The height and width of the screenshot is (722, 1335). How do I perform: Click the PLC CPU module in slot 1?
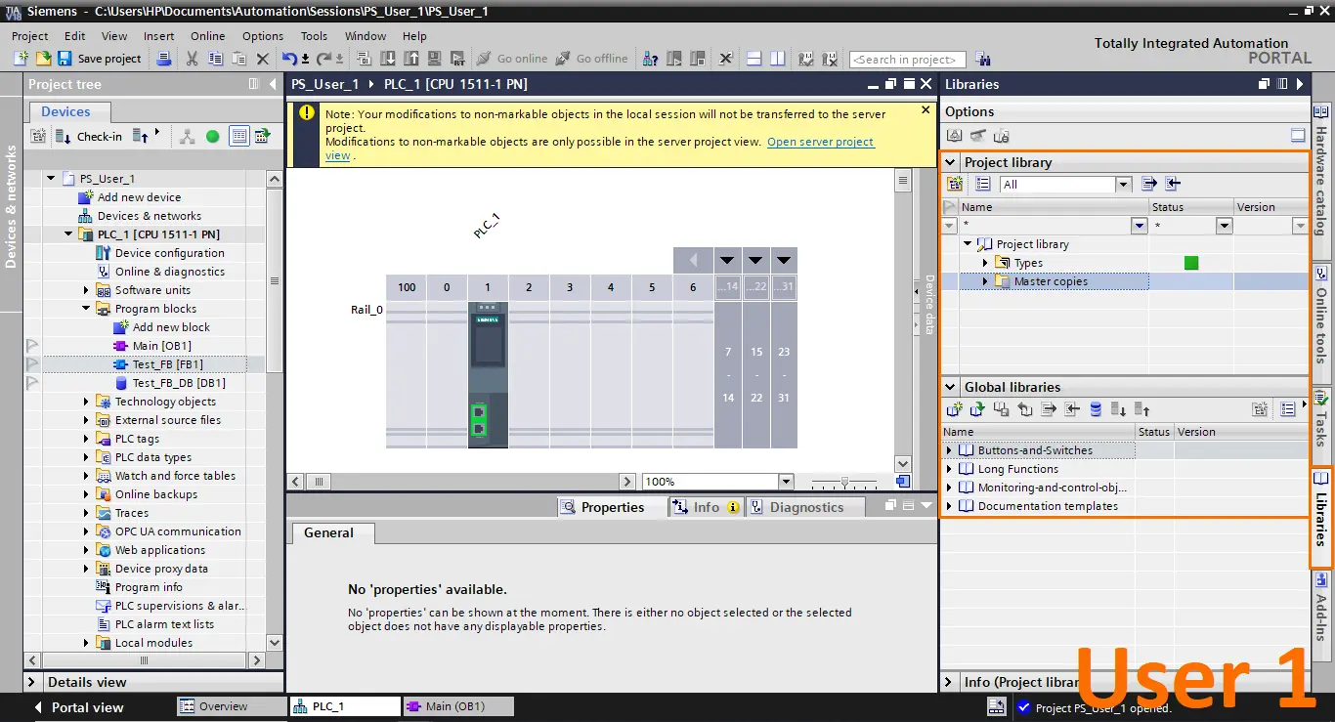tap(488, 375)
